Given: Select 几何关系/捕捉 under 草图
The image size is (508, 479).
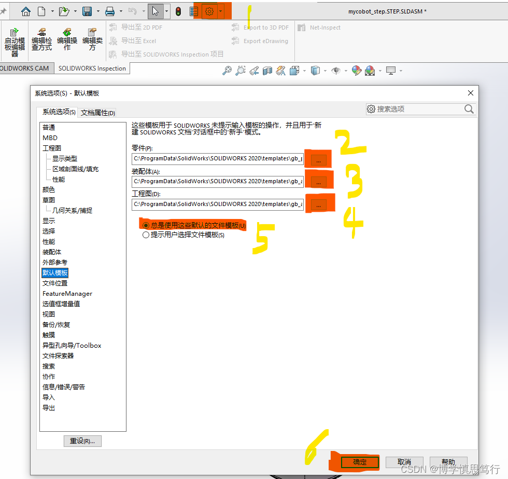Looking at the screenshot, I should point(72,211).
